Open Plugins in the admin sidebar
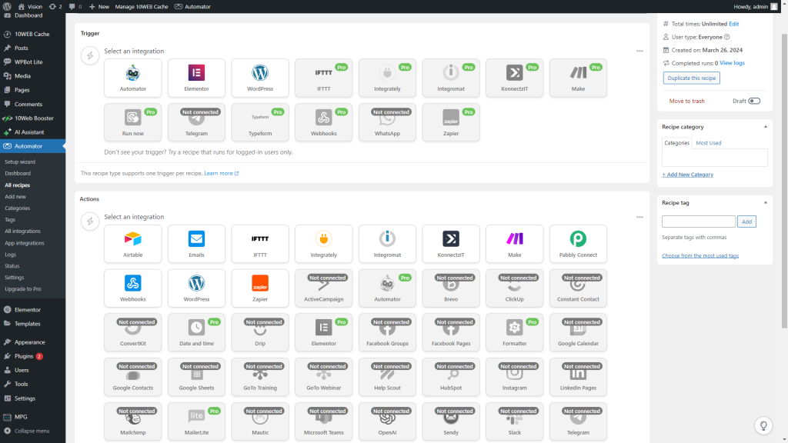The width and height of the screenshot is (788, 443). pos(24,356)
